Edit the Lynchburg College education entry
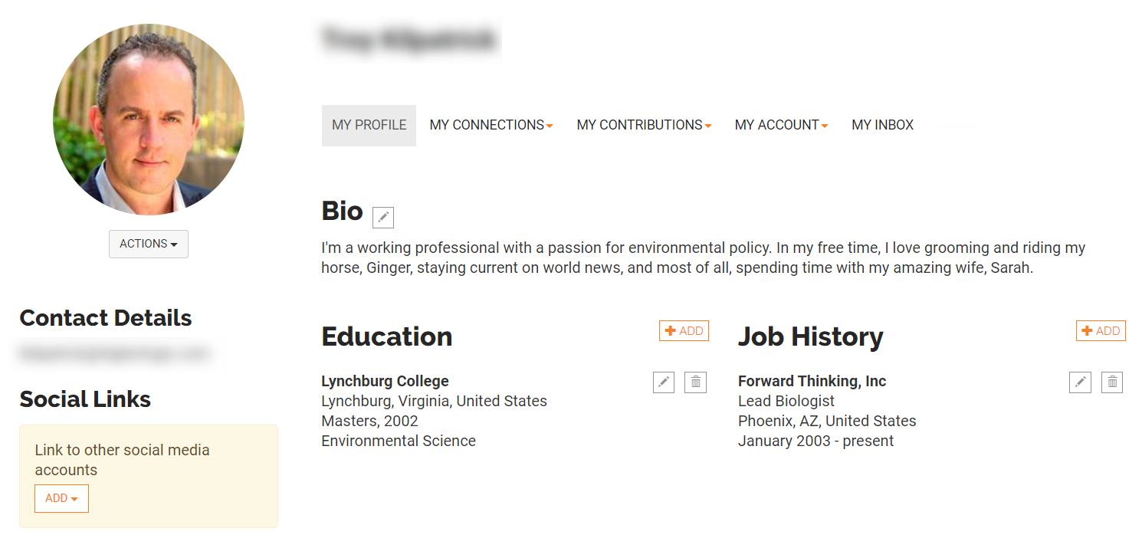 (664, 382)
